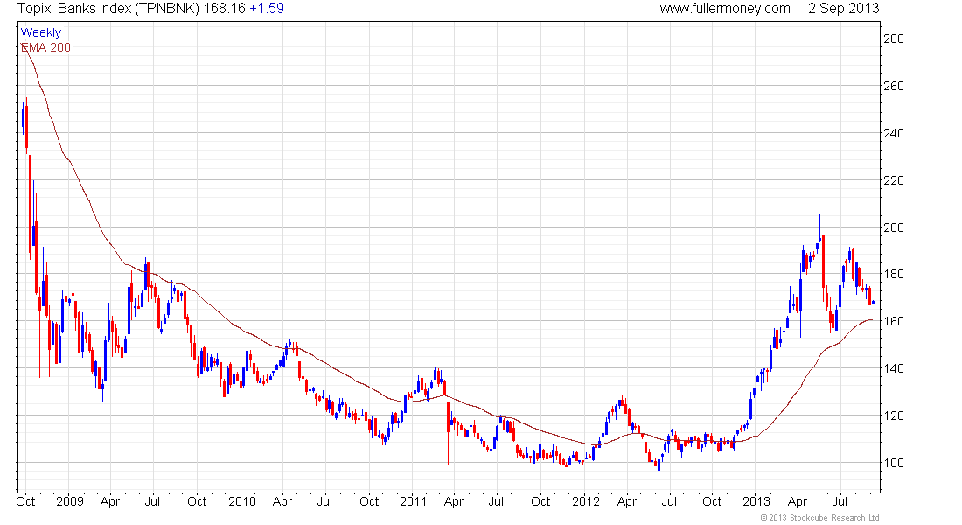Click the first 'Oct' label at axis start
Viewport: 962px width, 525px height.
25,501
